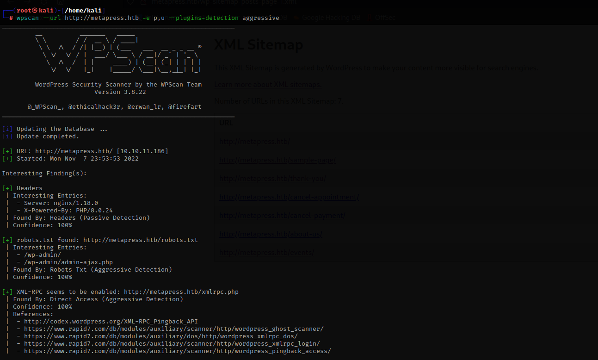Open 'Learn more about XML sitemaps' link in browser
This screenshot has height=360, width=598.
point(268,84)
